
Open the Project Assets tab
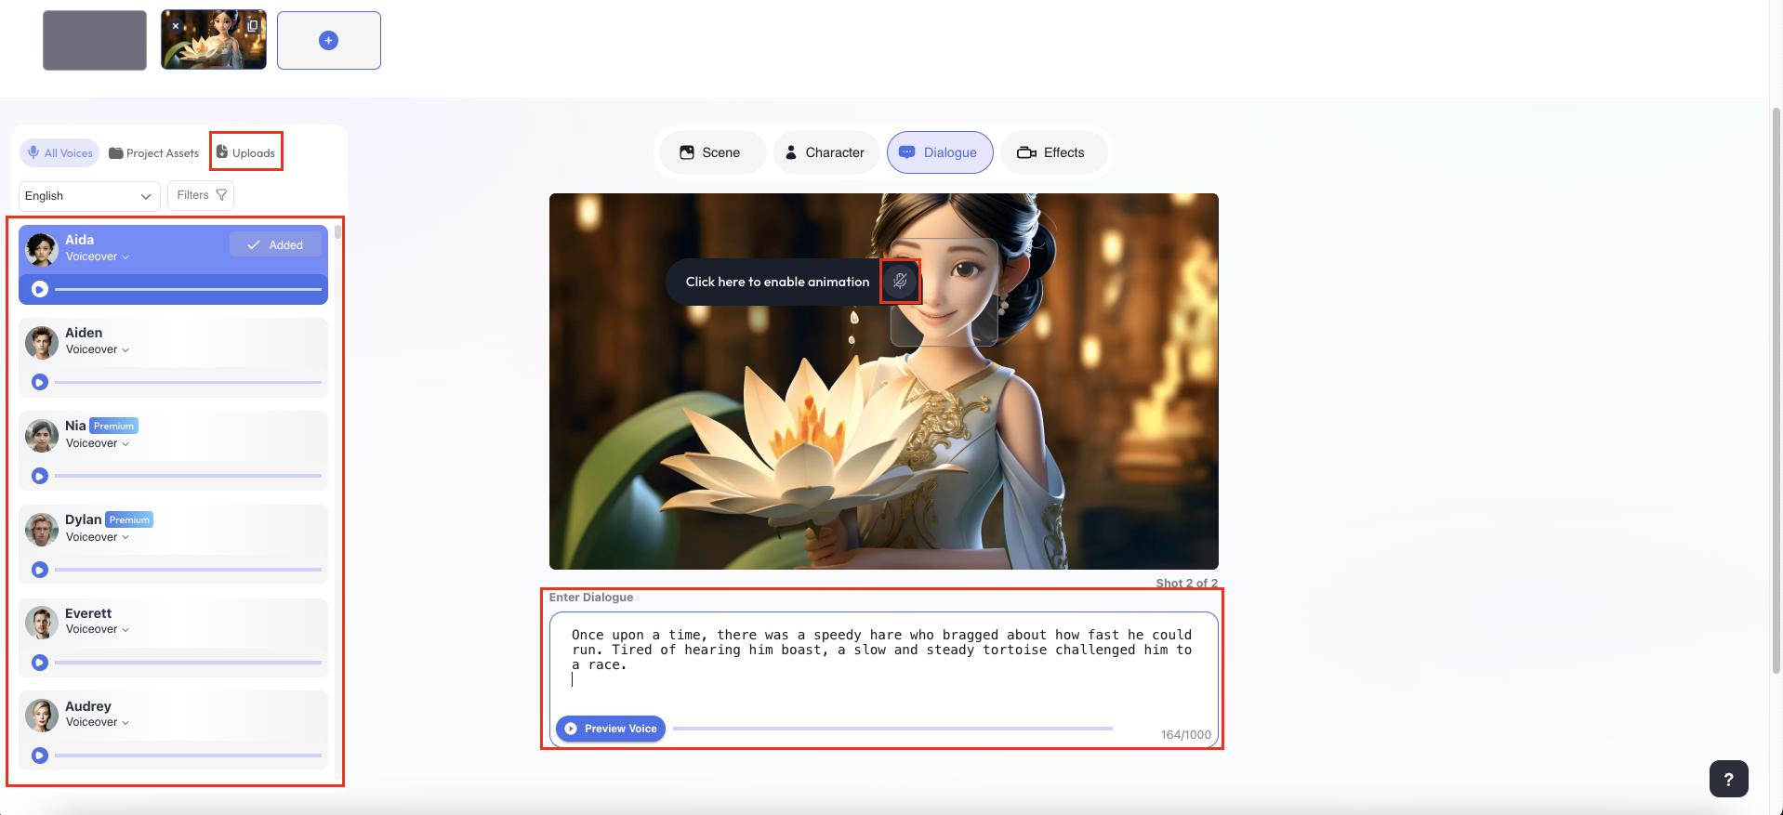click(153, 153)
